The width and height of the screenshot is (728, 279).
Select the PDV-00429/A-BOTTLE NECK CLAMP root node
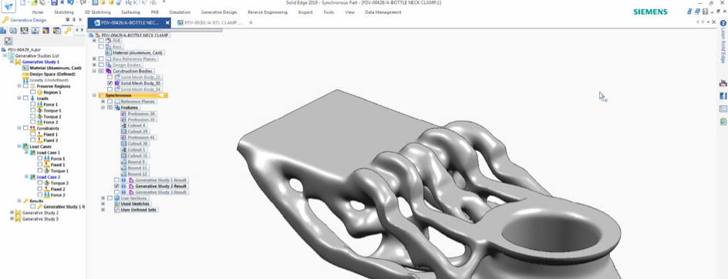click(x=135, y=35)
